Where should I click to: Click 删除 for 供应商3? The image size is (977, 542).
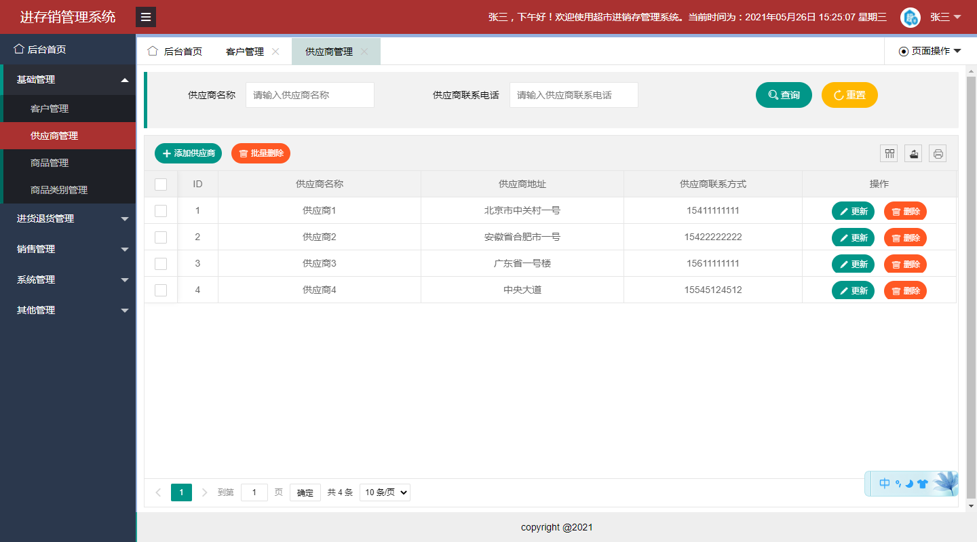click(905, 264)
